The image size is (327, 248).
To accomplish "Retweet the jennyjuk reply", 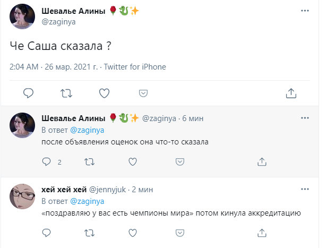I will 90,232.
